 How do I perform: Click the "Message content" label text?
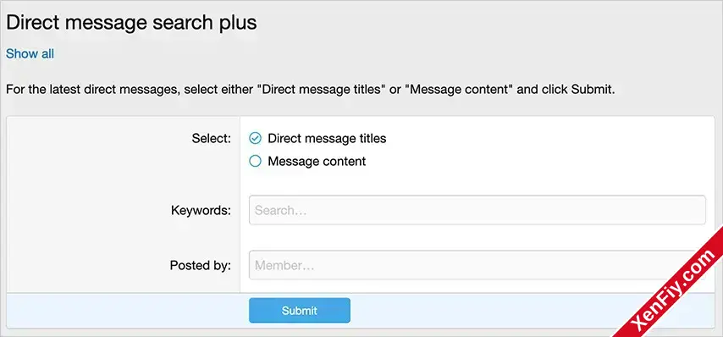point(317,162)
